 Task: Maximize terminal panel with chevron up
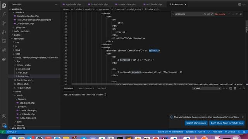pyautogui.click(x=239, y=88)
